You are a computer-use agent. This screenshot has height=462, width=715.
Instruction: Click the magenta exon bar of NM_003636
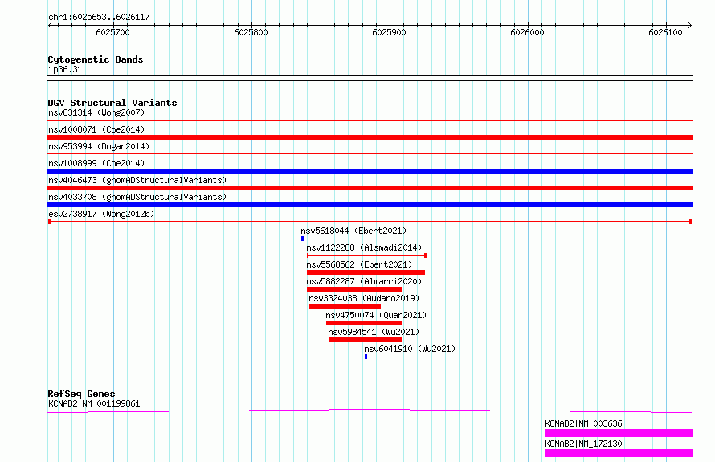tap(619, 433)
